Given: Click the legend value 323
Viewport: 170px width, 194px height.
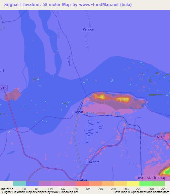Looking at the screenshot, I should point(164,189).
